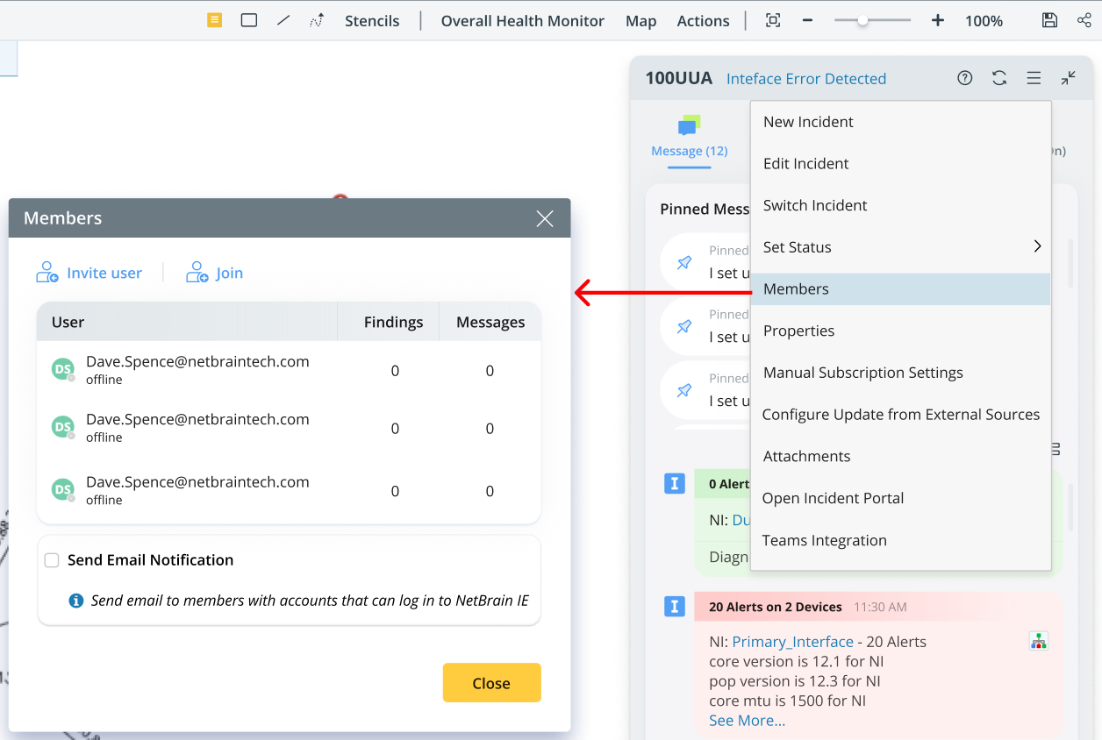1102x740 pixels.
Task: Click the first pinned message pin icon
Action: pos(684,262)
